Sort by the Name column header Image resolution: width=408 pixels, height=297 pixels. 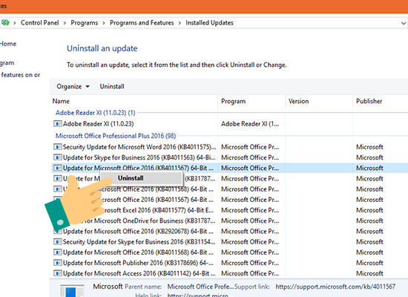(134, 101)
